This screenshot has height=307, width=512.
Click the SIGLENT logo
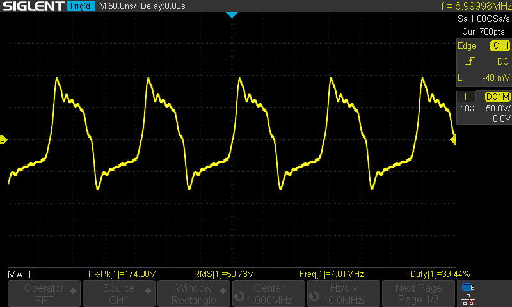click(x=33, y=6)
